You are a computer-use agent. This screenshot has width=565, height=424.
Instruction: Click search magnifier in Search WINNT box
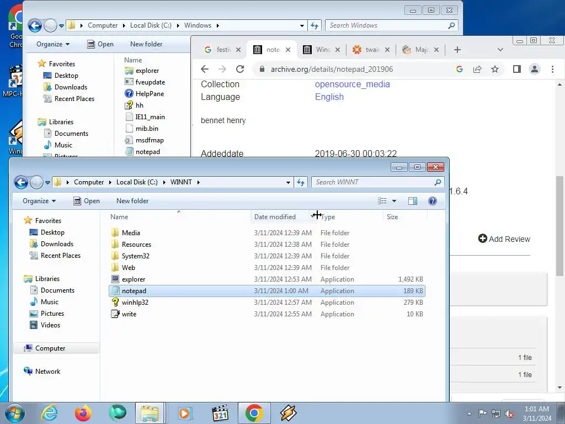[x=438, y=182]
